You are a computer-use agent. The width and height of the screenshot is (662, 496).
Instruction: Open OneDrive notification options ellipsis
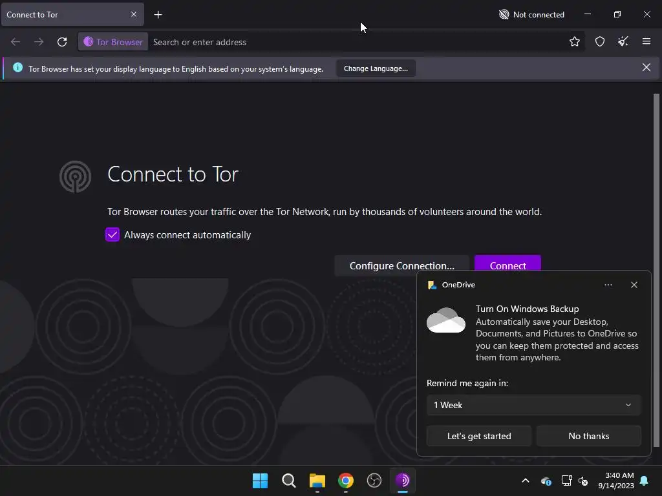[x=608, y=285]
